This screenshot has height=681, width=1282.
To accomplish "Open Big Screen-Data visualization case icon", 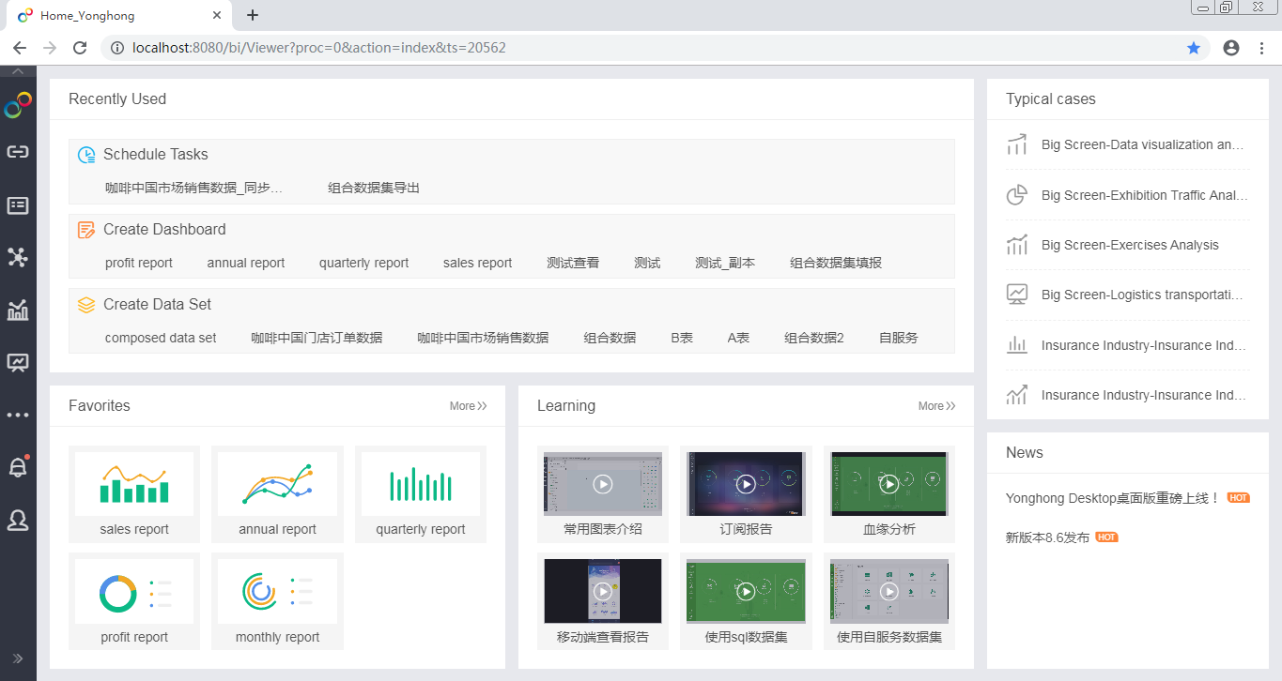I will click(x=1017, y=144).
